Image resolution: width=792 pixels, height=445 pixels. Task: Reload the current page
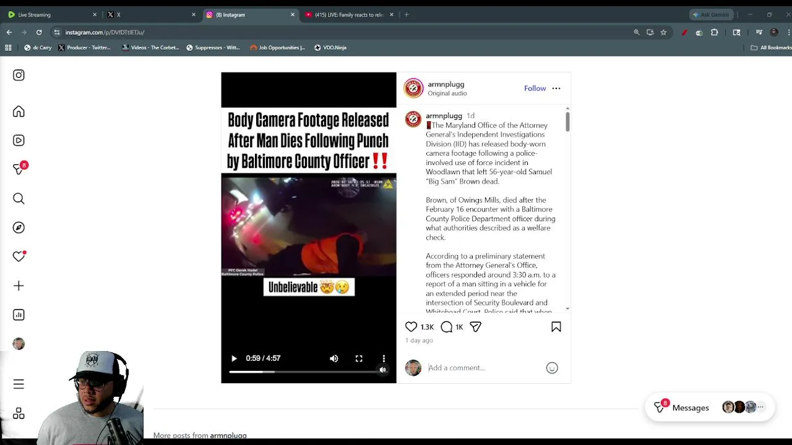[x=39, y=32]
